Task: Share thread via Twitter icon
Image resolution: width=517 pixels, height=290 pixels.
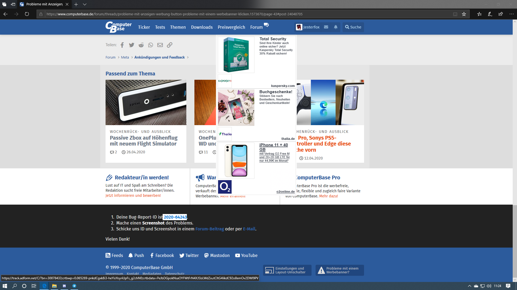Action: pos(131,45)
